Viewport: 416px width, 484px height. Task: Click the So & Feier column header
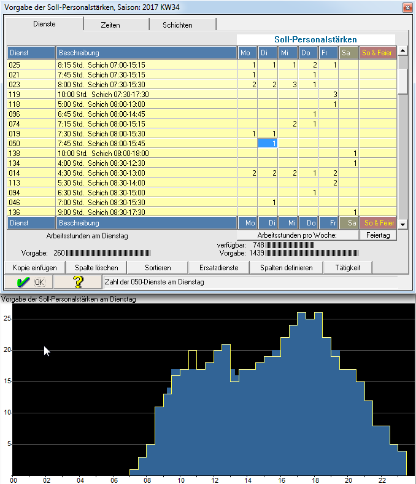click(x=378, y=53)
